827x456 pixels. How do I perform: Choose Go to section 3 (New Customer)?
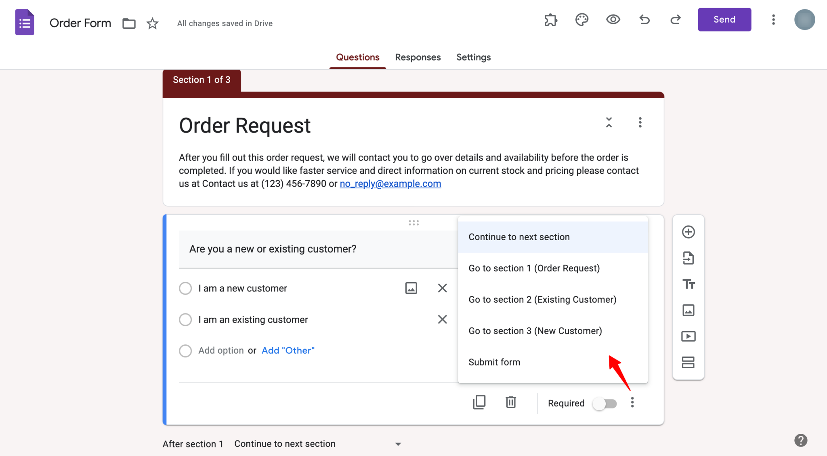click(535, 331)
